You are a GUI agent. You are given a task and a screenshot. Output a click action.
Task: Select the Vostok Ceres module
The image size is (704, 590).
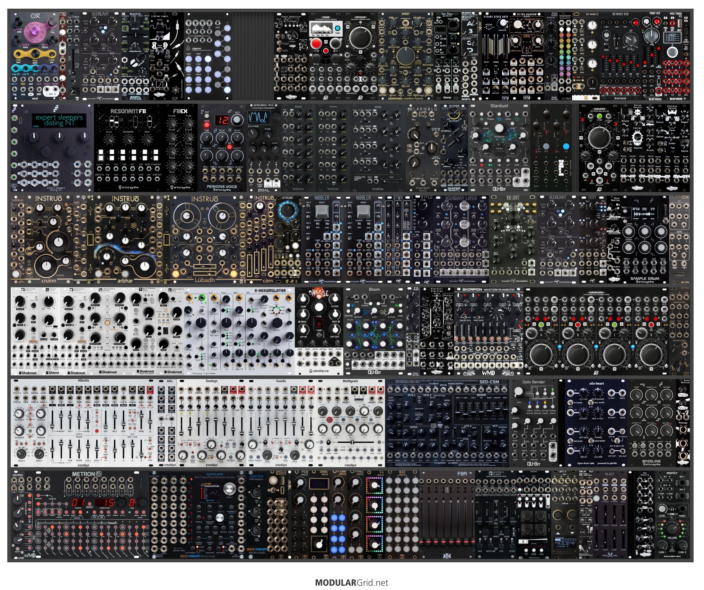(x=333, y=148)
